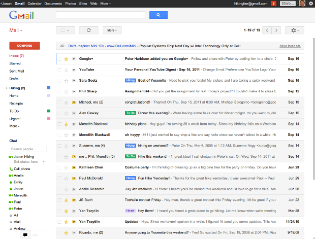Viewport: 315px width, 242px height.
Task: Star the YouTube digest message
Action: (66, 70)
